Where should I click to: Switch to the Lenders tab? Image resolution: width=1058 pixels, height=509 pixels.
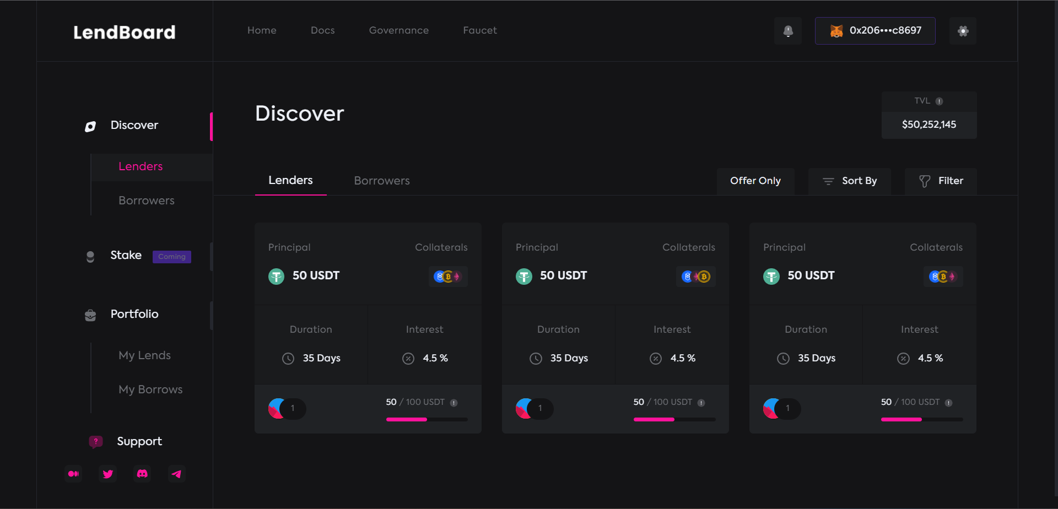click(x=290, y=181)
